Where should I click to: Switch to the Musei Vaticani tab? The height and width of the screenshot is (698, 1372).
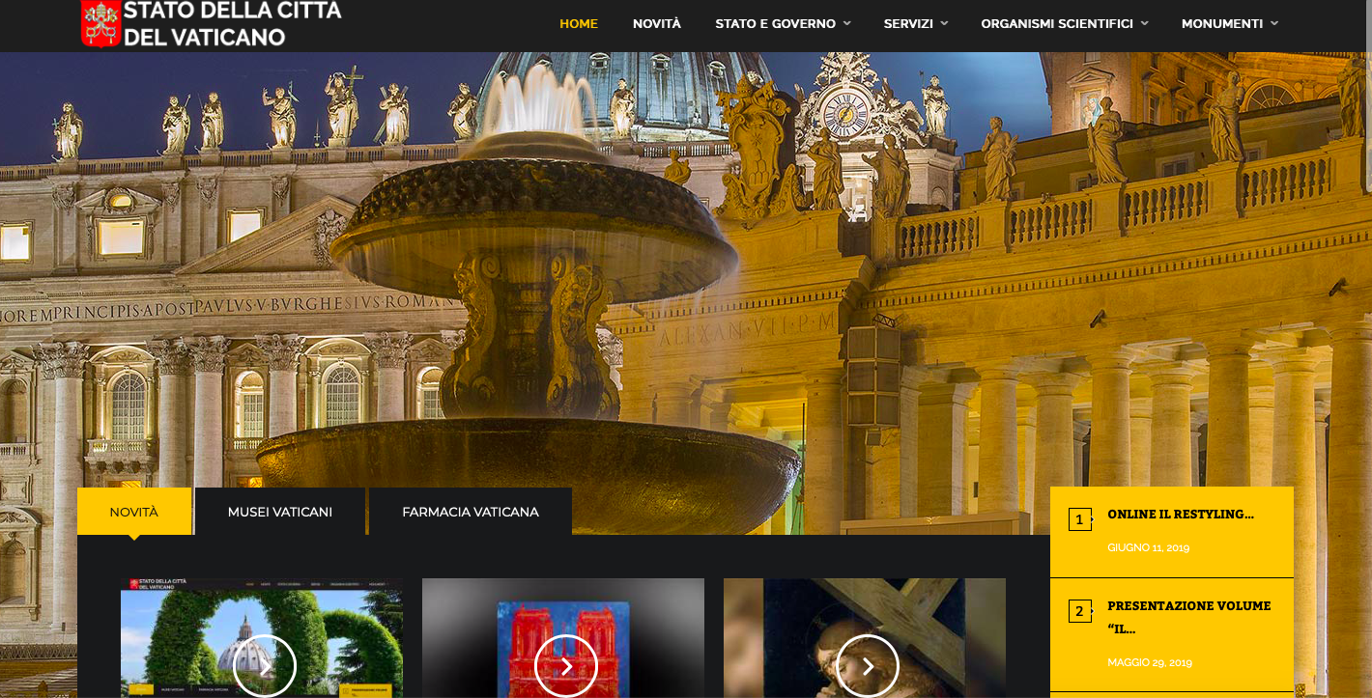(x=280, y=512)
